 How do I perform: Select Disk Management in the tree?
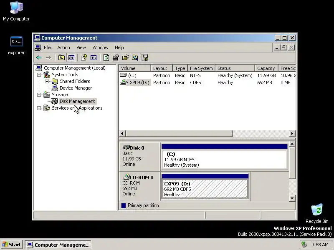(x=77, y=101)
